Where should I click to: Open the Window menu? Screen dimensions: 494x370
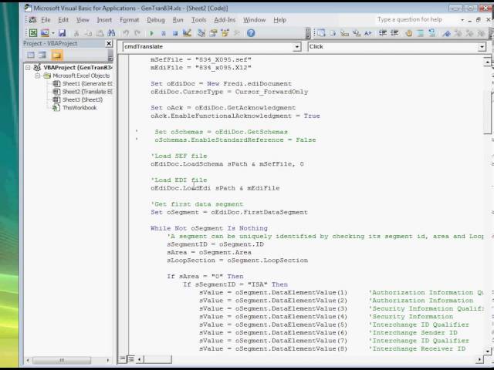tap(254, 20)
